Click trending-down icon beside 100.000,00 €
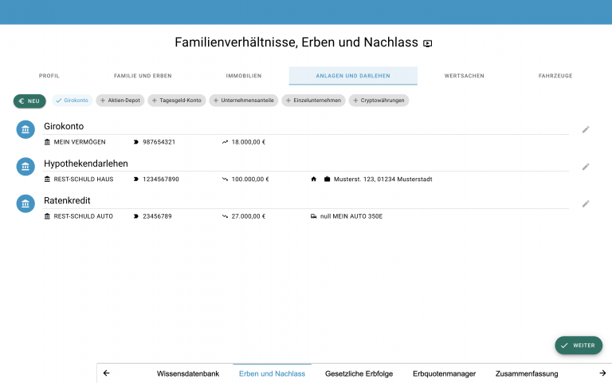The width and height of the screenshot is (612, 383). click(225, 179)
